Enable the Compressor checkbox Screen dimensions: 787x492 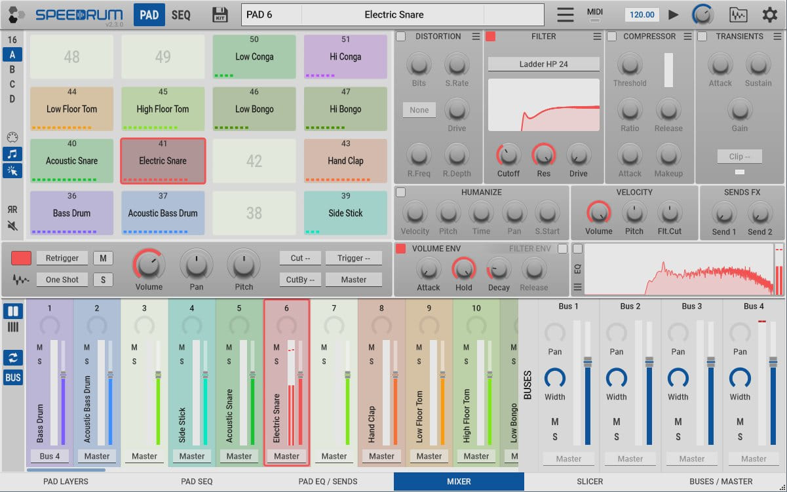coord(611,37)
